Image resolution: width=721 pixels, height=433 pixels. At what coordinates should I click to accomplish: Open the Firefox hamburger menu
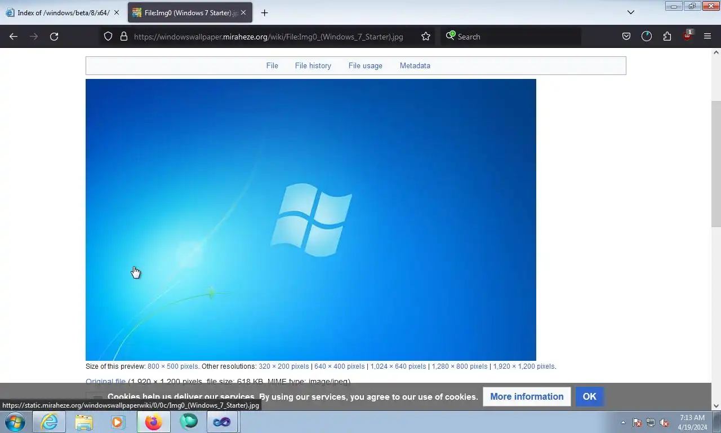(707, 37)
